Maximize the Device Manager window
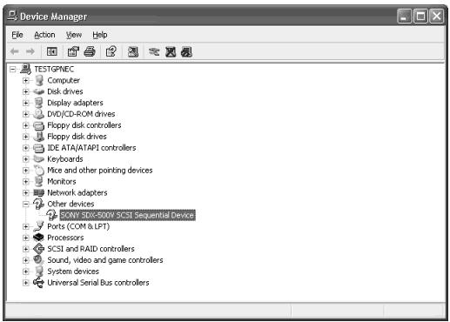 point(420,17)
